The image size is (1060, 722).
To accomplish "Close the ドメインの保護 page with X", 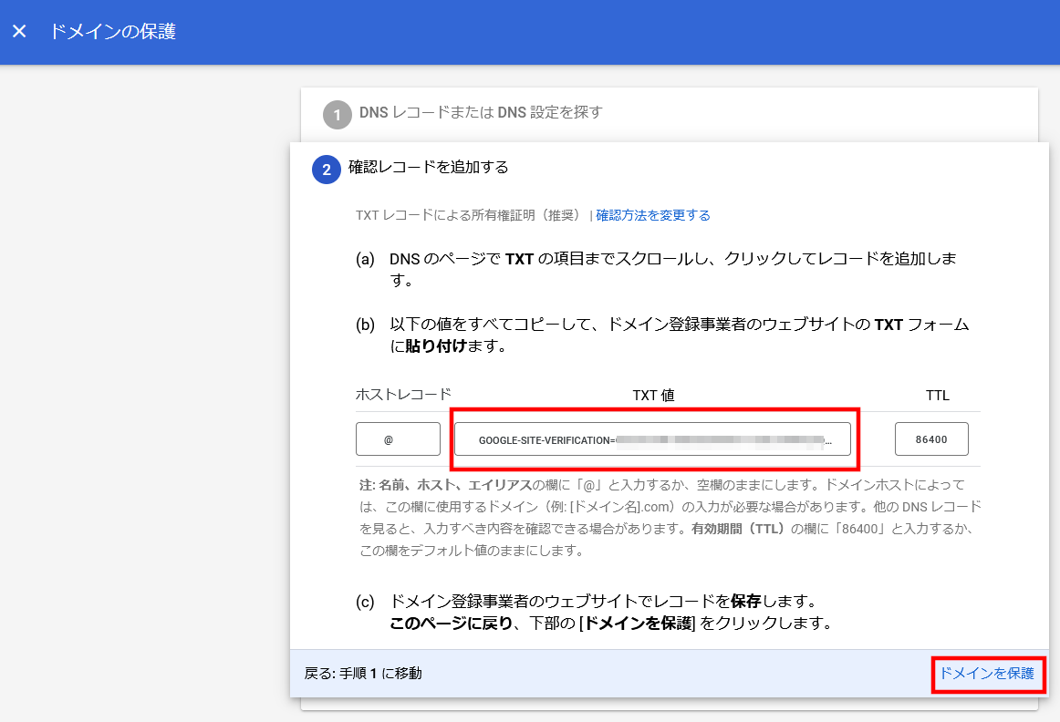I will point(19,32).
